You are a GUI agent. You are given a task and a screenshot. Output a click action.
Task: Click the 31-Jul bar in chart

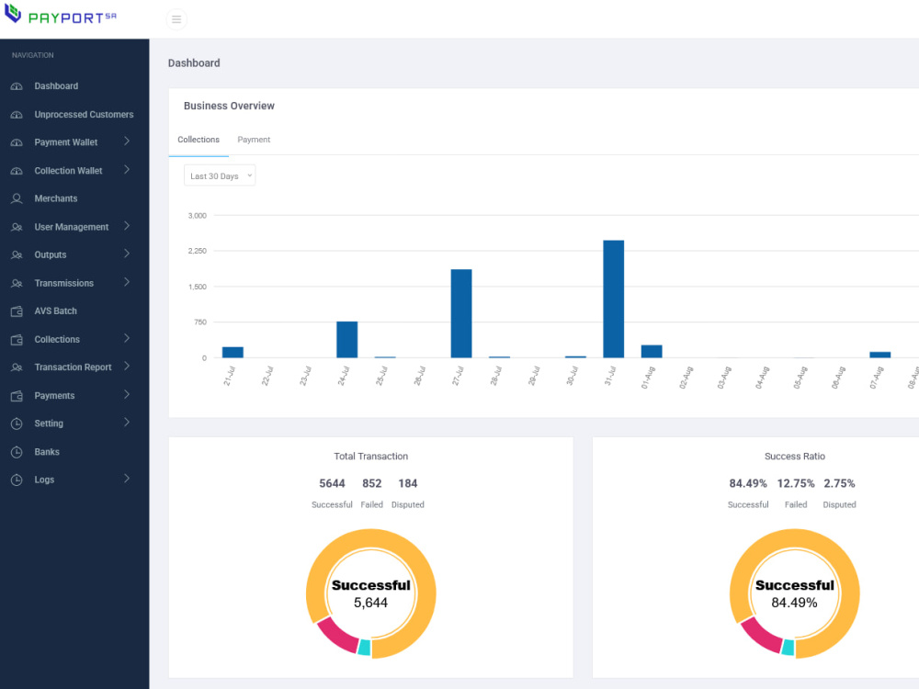[614, 299]
